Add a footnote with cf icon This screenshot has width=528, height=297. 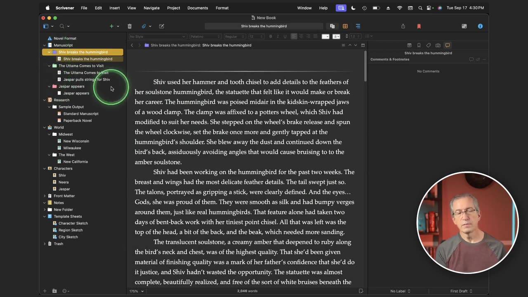click(478, 59)
